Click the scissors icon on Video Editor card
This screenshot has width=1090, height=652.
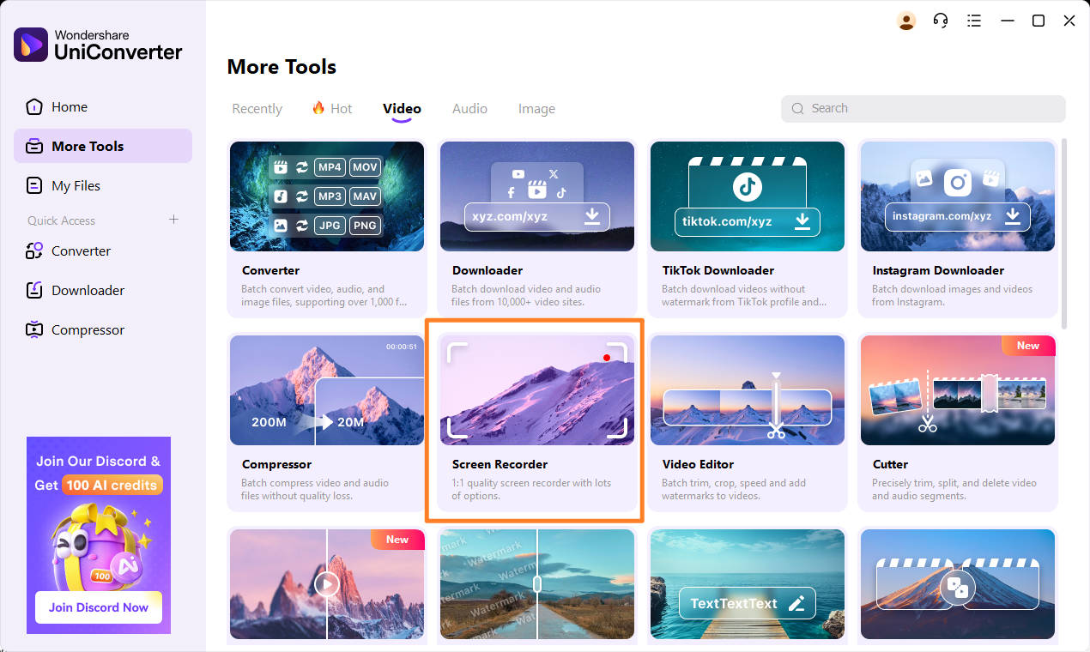pos(776,431)
